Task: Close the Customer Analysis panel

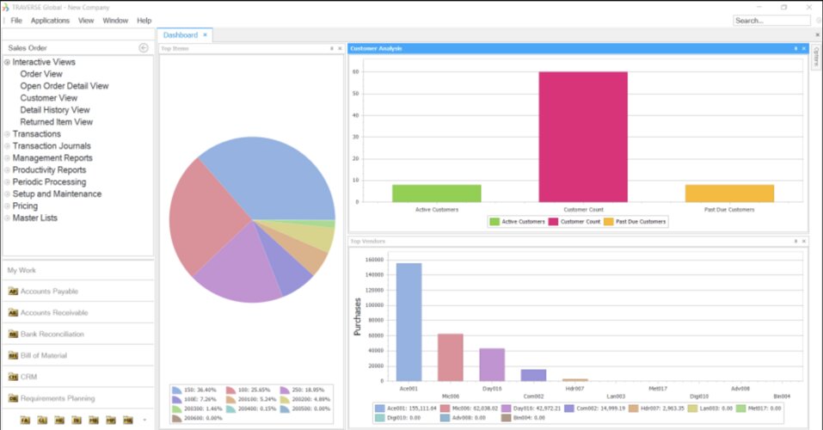Action: click(803, 48)
